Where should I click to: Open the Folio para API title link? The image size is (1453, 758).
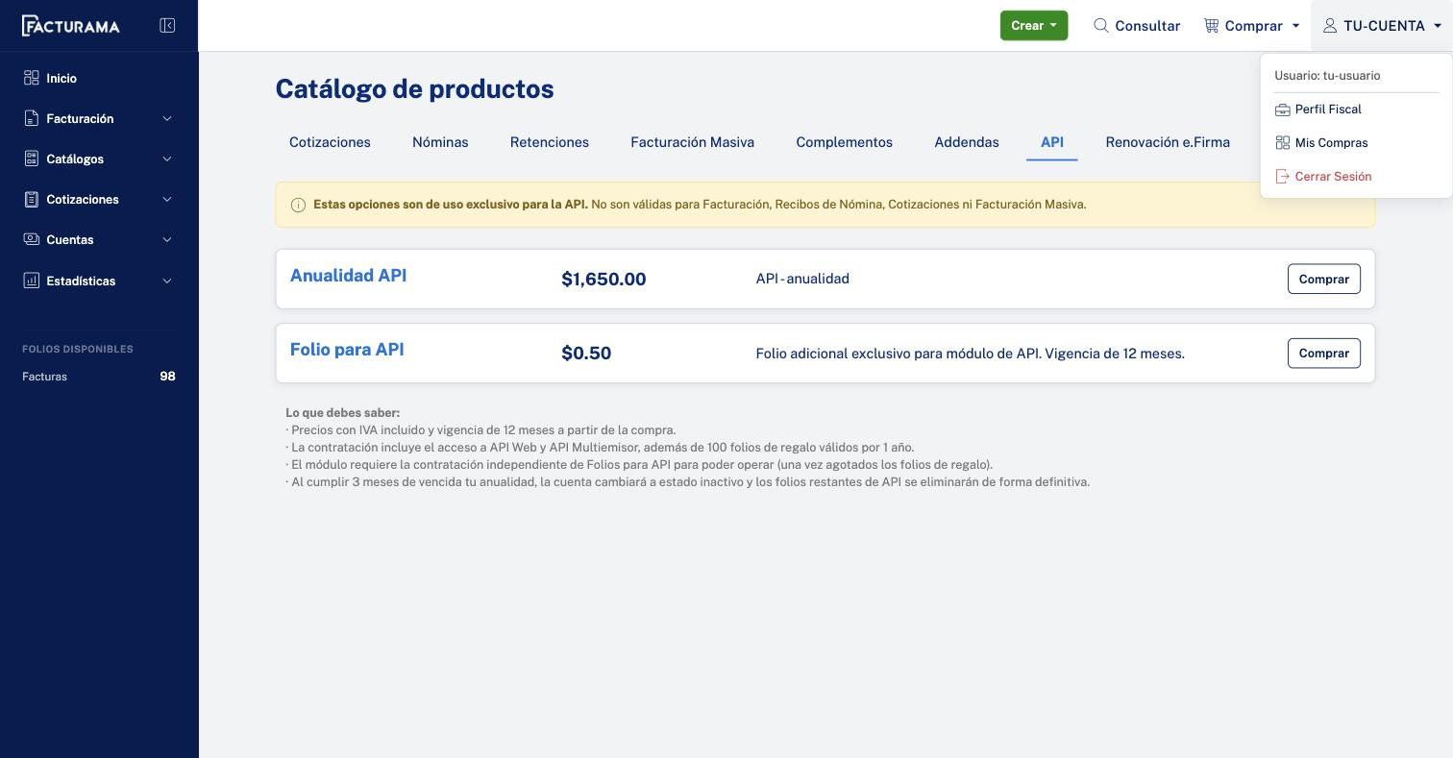(x=347, y=350)
